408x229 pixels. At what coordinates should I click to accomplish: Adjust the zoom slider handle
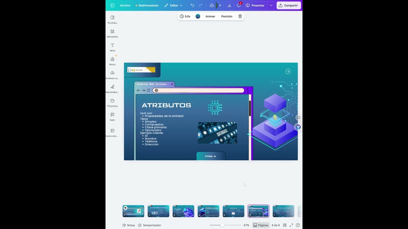[222, 225]
